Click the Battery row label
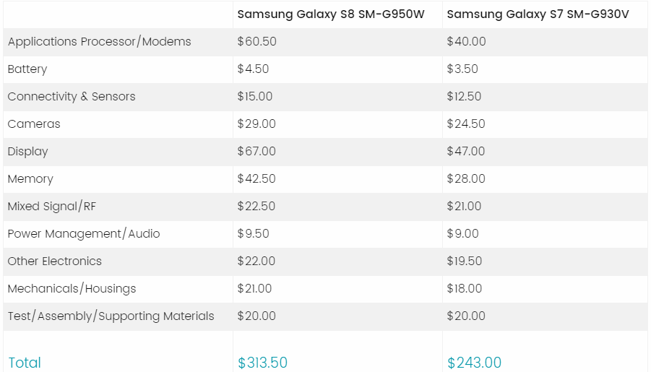Viewport: 651px width, 372px height. 27,69
